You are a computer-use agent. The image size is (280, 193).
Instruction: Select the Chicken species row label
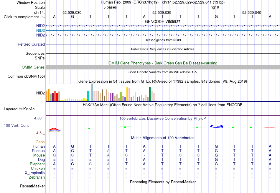click(x=38, y=168)
